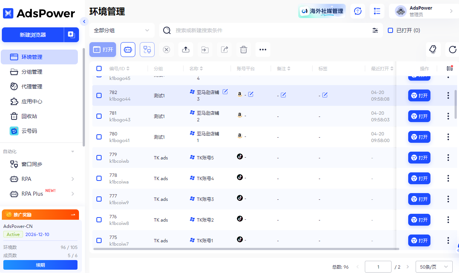Refresh the environment list with refresh icon
This screenshot has width=459, height=273.
[x=453, y=49]
